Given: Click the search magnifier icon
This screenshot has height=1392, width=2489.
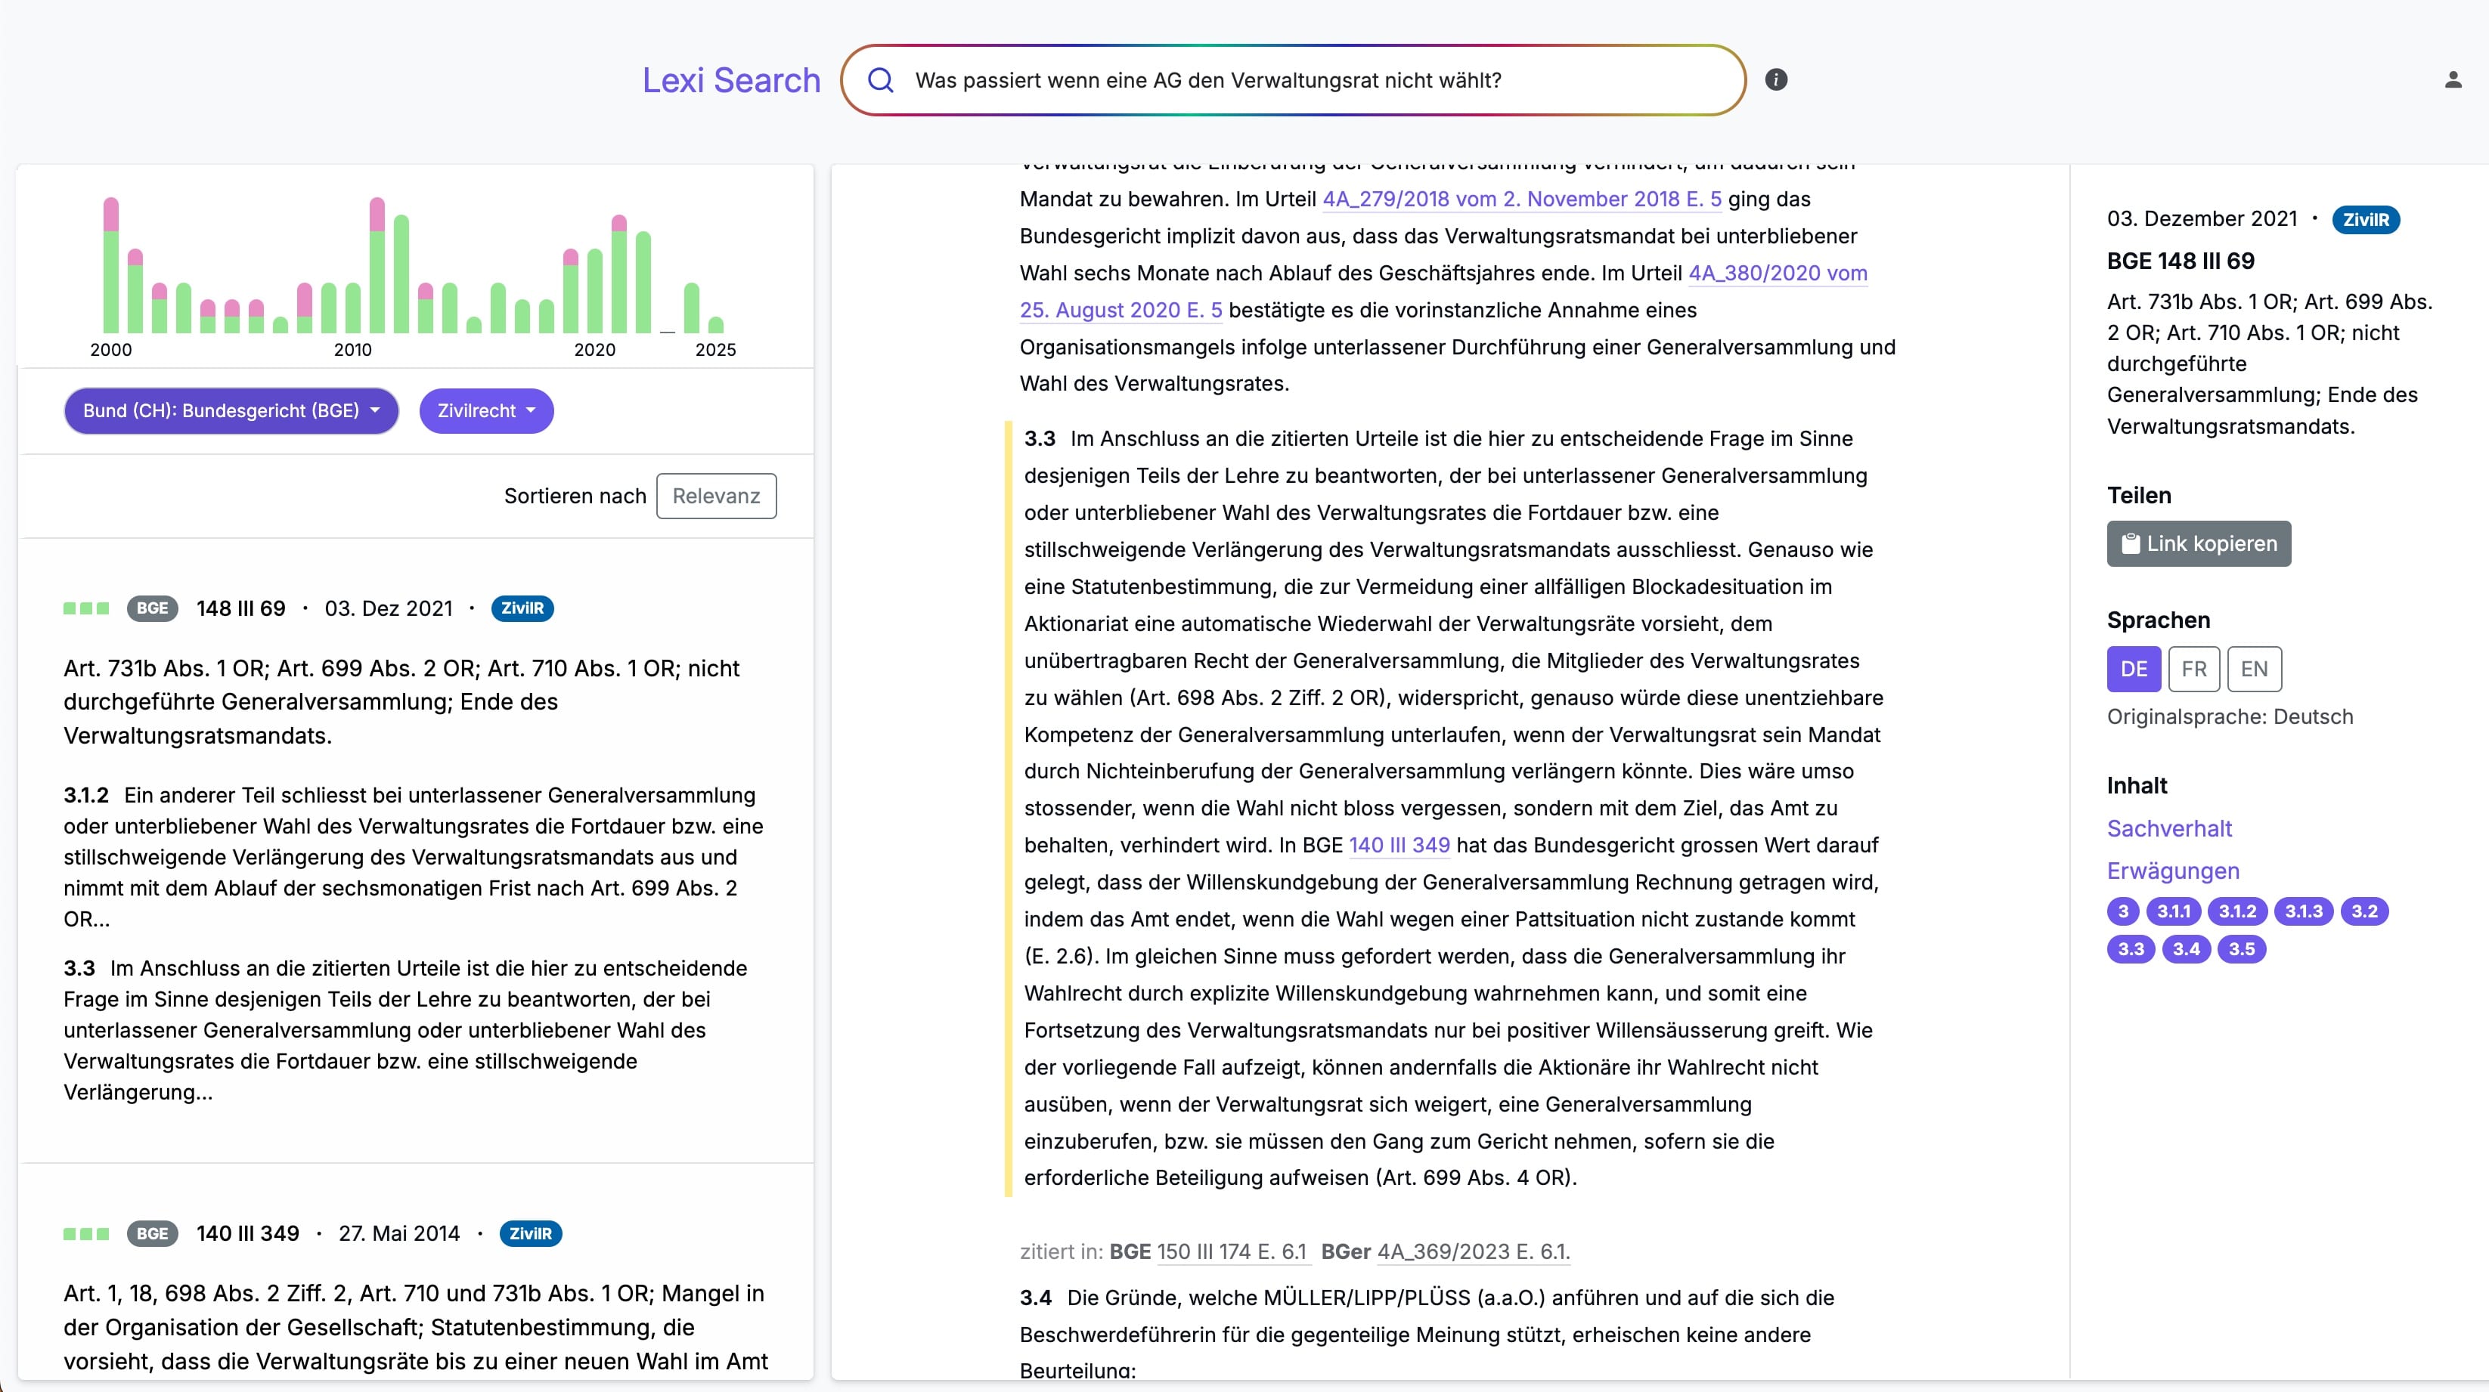Looking at the screenshot, I should [880, 80].
